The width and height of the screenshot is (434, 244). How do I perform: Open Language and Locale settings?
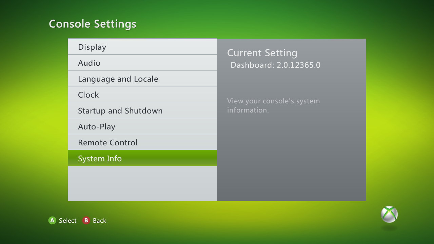pyautogui.click(x=142, y=79)
